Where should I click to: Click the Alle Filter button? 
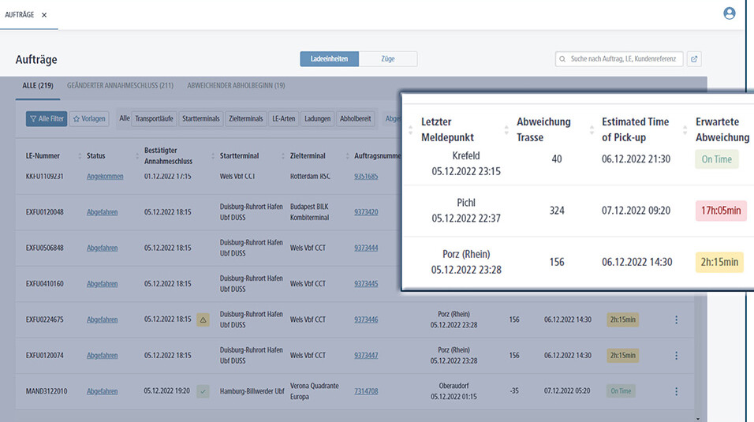pyautogui.click(x=47, y=119)
